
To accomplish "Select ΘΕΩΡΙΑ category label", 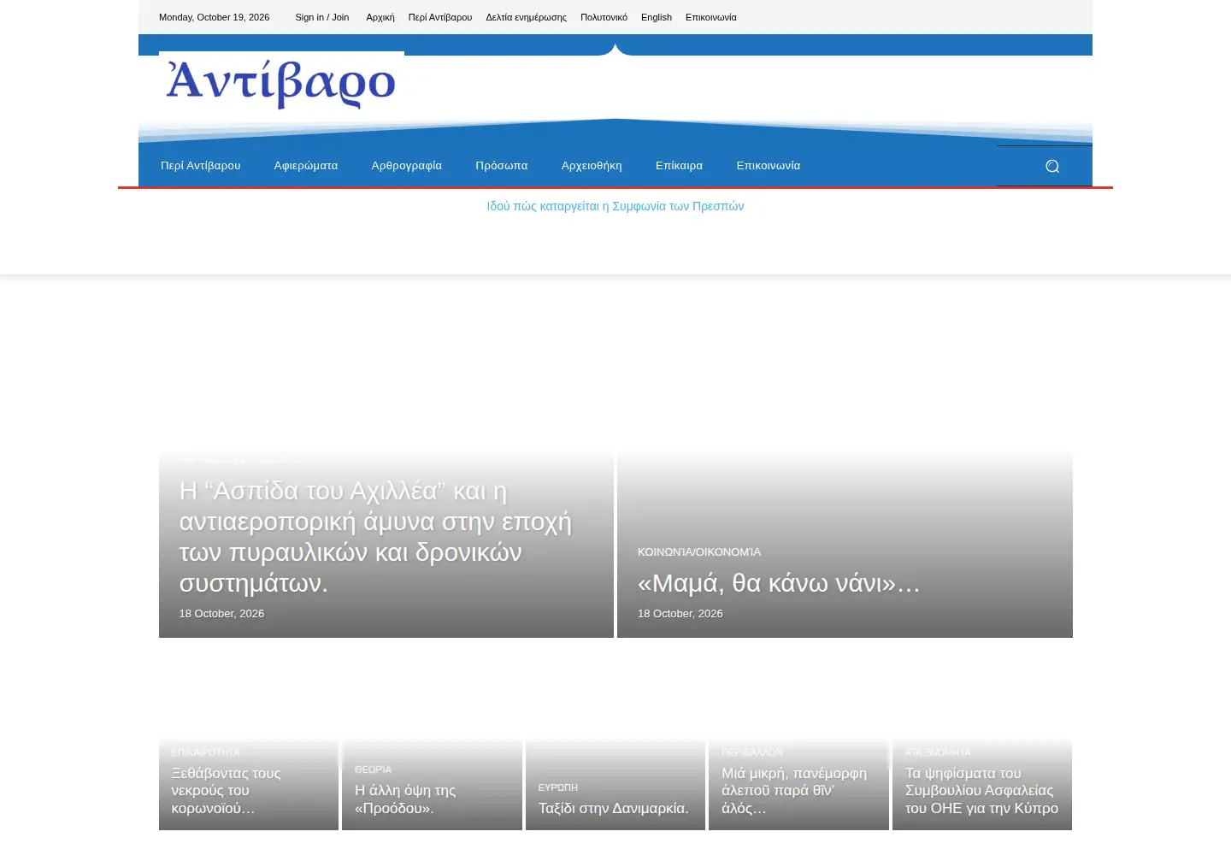I will [374, 769].
